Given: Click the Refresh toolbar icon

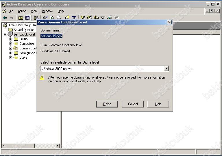Looking at the screenshot, I should (52, 18).
